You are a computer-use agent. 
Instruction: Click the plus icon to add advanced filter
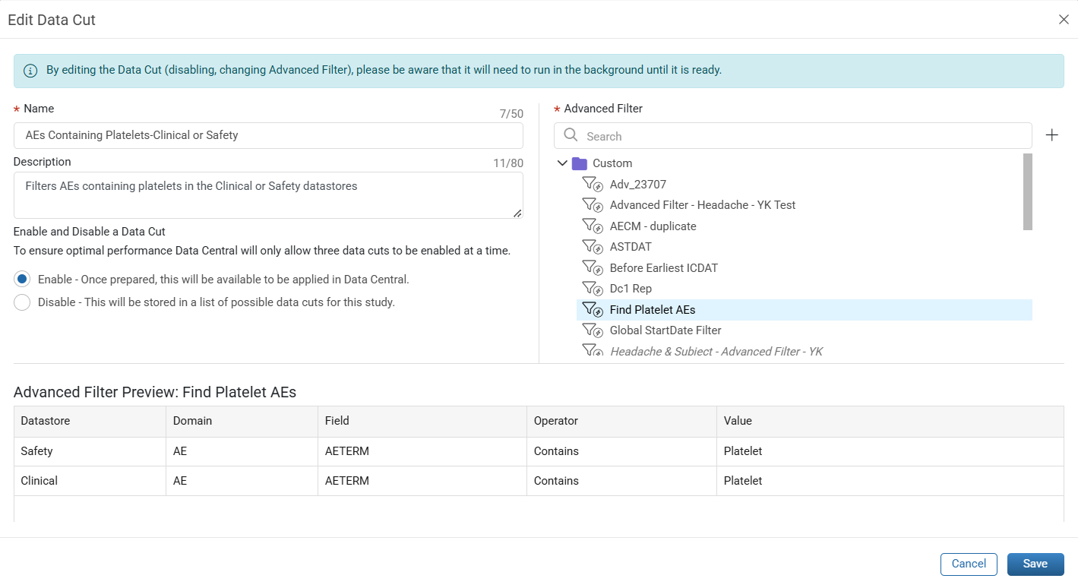(1051, 135)
